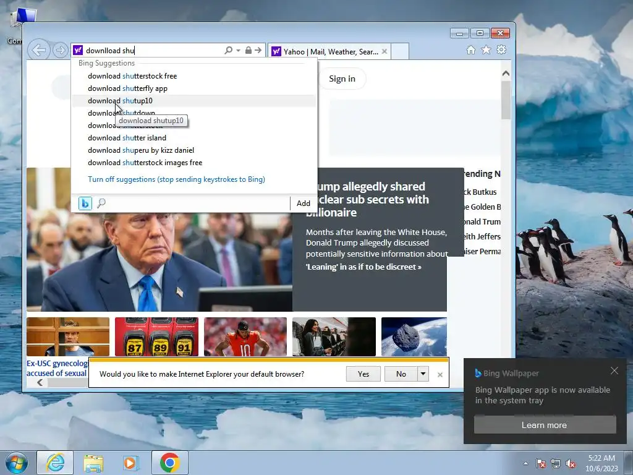Click No on default browser prompt

(401, 374)
